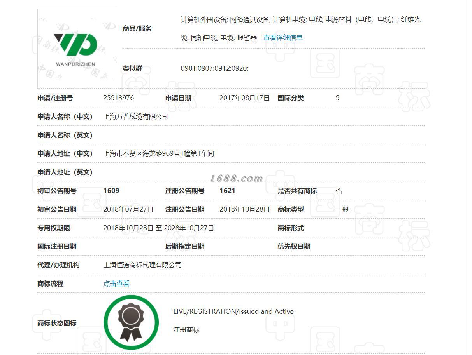Click the 申请日期 label

click(x=178, y=98)
